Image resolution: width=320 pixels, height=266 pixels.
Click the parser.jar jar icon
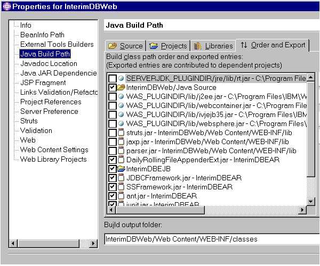(121, 151)
